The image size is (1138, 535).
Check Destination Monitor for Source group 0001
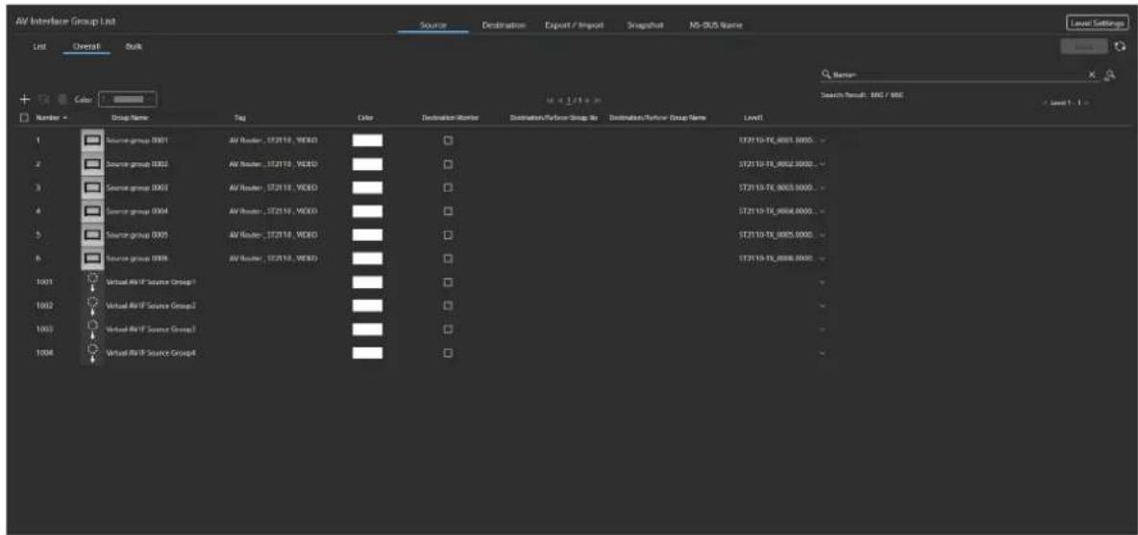tap(448, 140)
